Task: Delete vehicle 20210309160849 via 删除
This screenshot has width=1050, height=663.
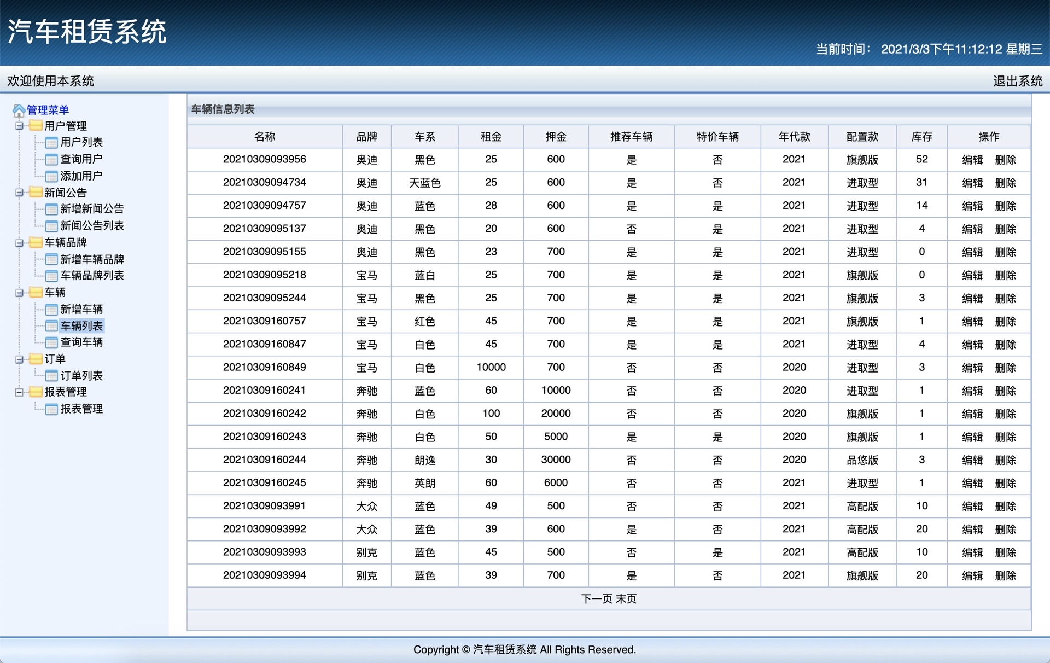Action: pos(1005,368)
